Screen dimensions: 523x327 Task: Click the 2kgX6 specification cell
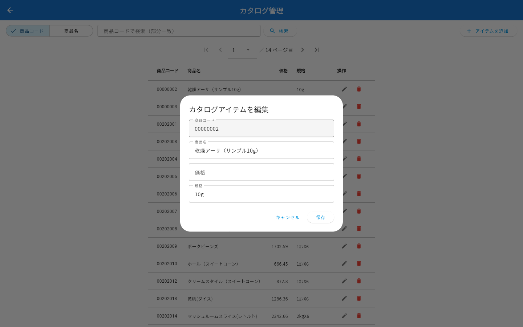(x=303, y=316)
